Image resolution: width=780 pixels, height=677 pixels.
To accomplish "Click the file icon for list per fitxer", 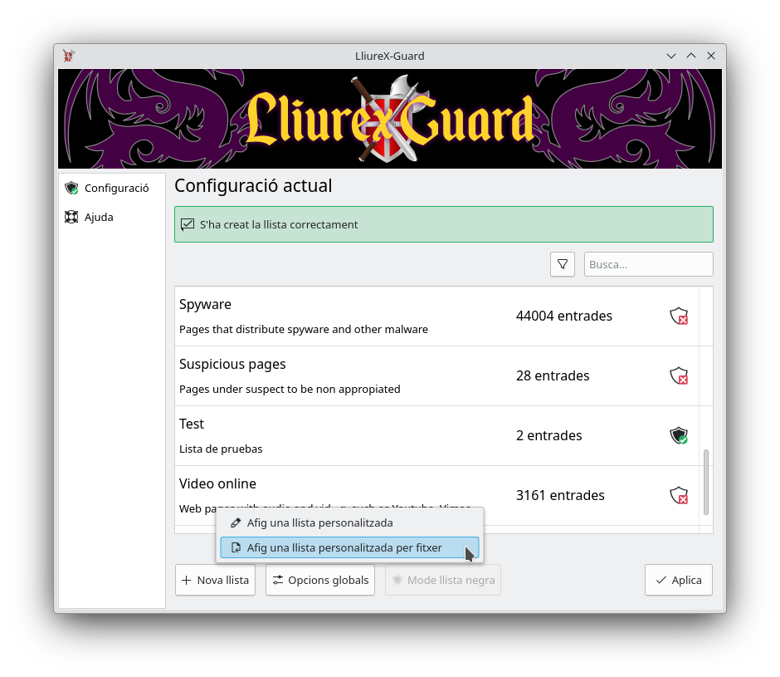I will coord(236,548).
